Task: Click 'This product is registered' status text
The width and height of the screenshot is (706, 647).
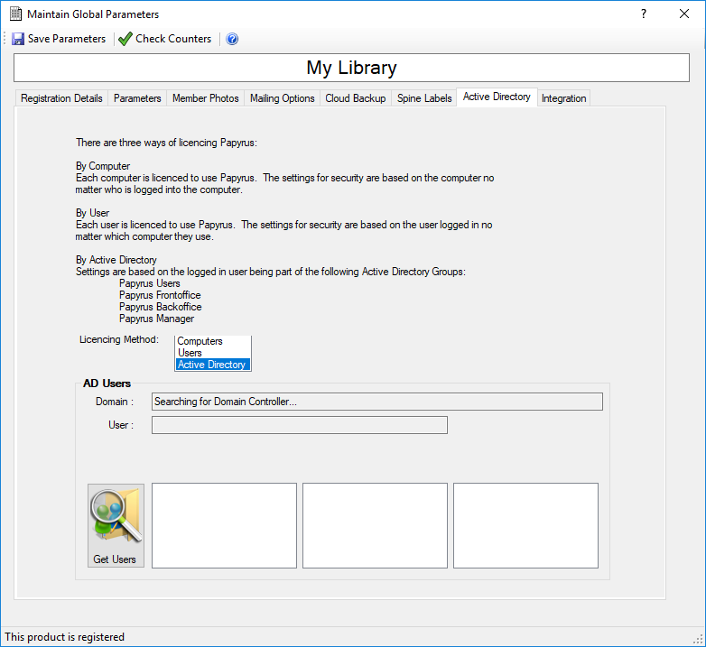Action: click(x=64, y=637)
